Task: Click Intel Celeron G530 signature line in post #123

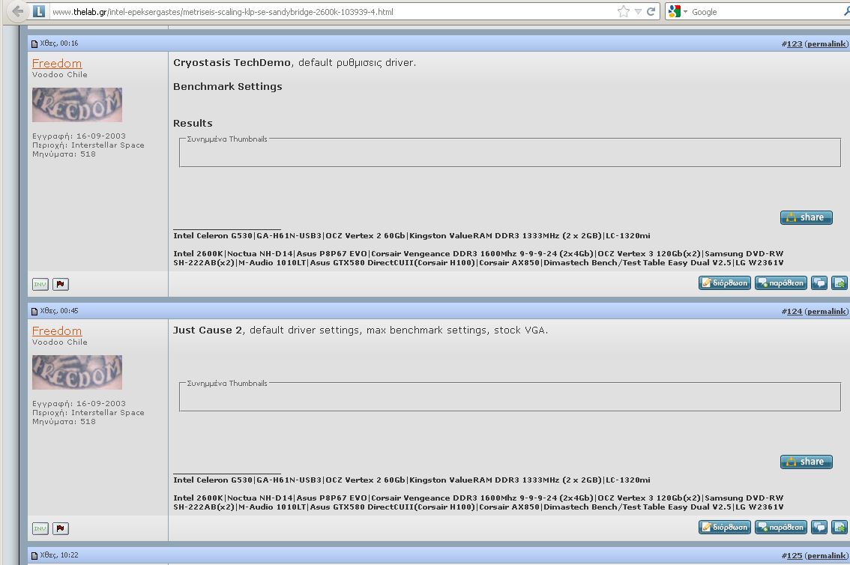Action: (412, 235)
